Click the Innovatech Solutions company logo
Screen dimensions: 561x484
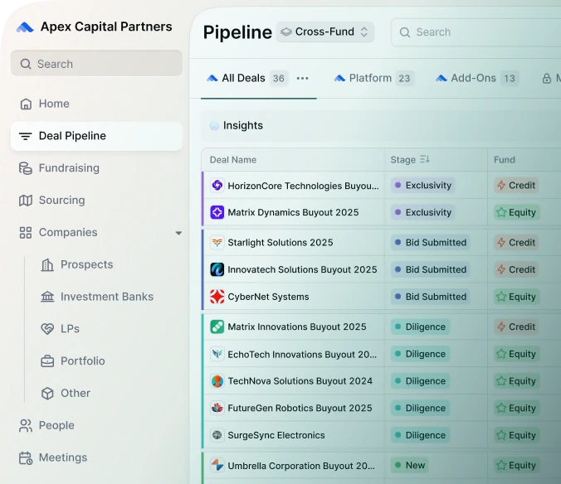tap(217, 269)
